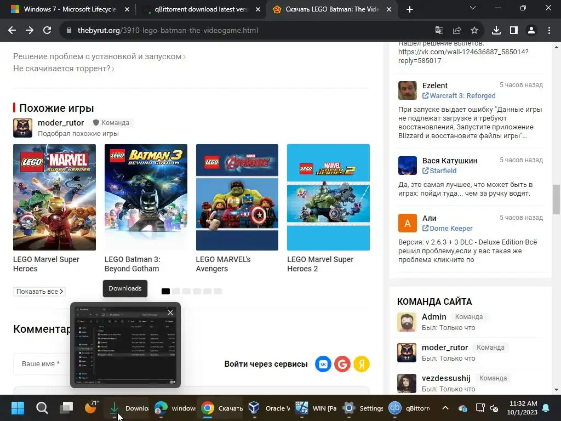This screenshot has width=561, height=421.
Task: Close the Windows 7 Lifecycle tab
Action: 127,10
